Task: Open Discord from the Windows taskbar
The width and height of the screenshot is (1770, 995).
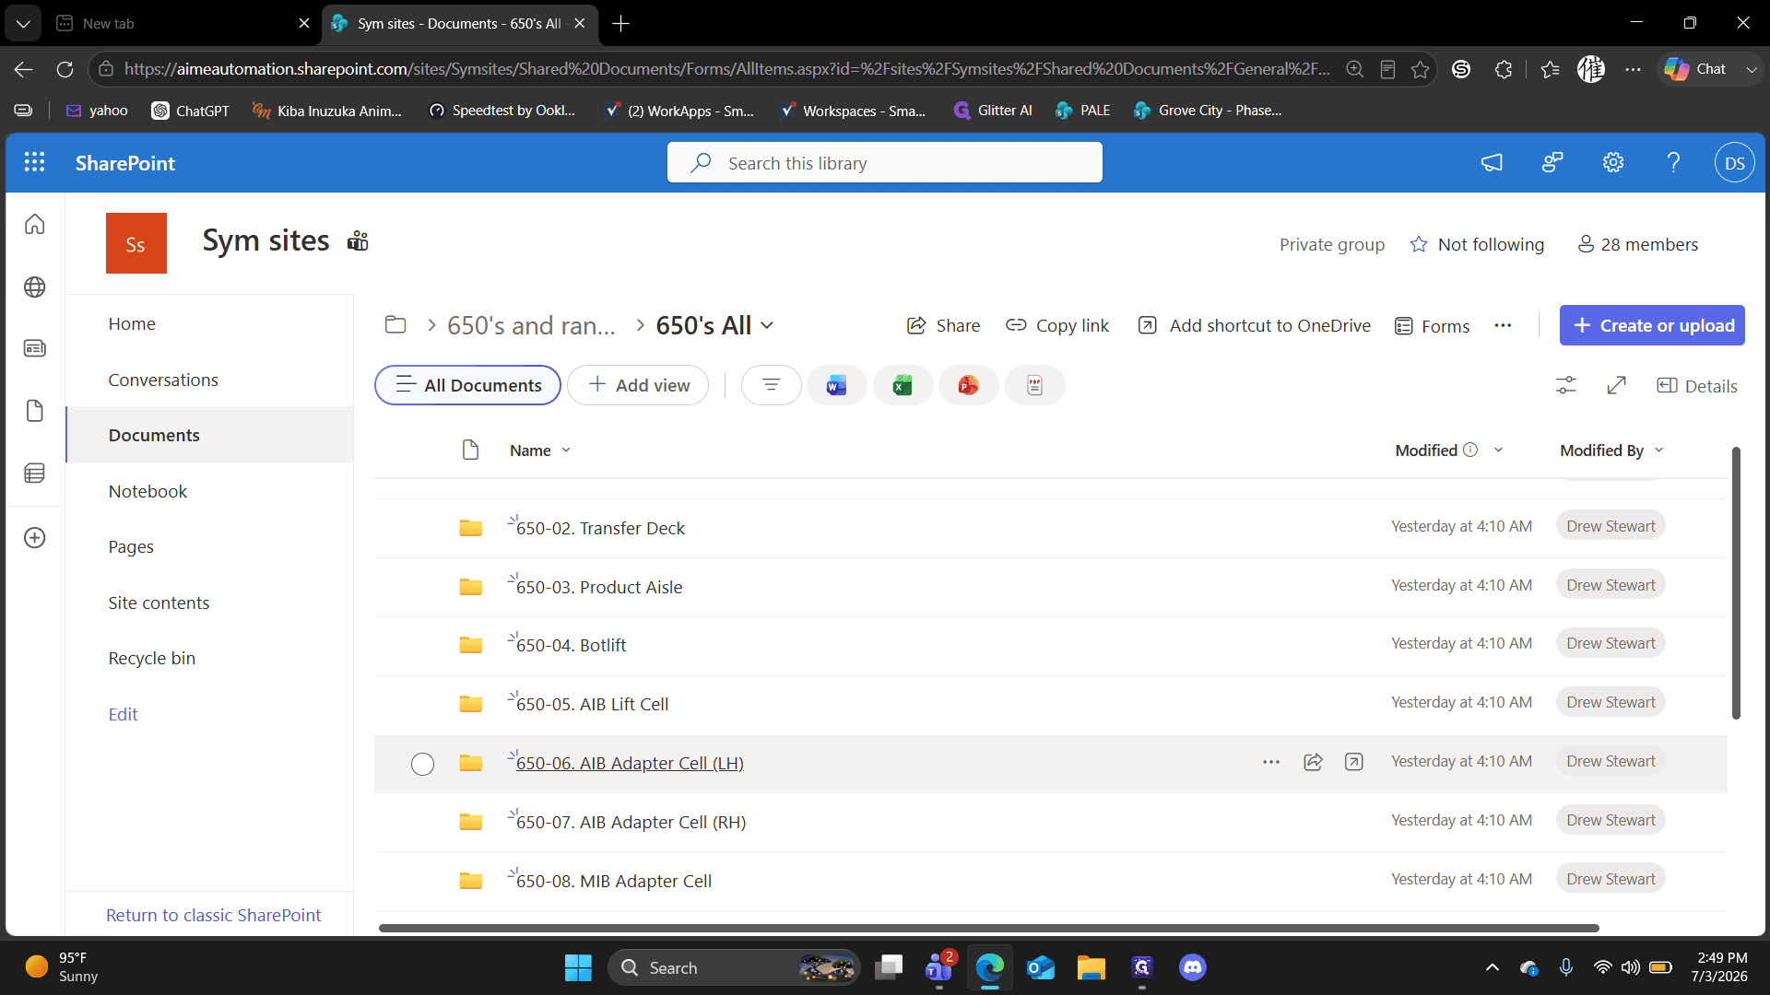Action: [x=1192, y=967]
